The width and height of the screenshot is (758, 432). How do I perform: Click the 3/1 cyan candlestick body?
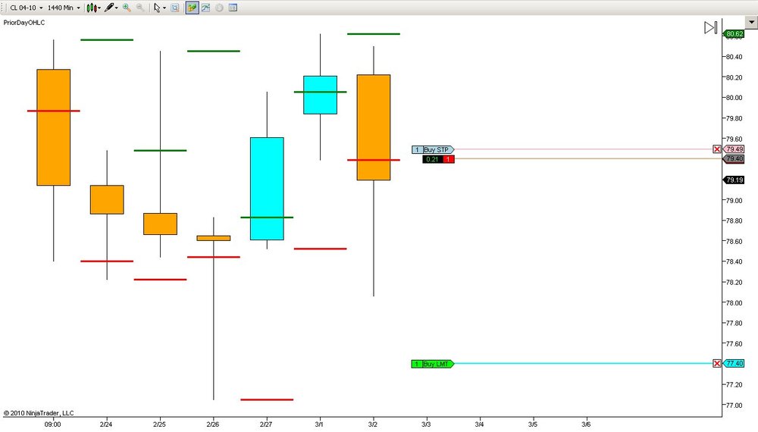point(320,95)
